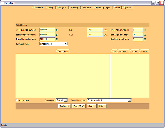
Task: Open the Geometry tab
Action: click(x=38, y=8)
